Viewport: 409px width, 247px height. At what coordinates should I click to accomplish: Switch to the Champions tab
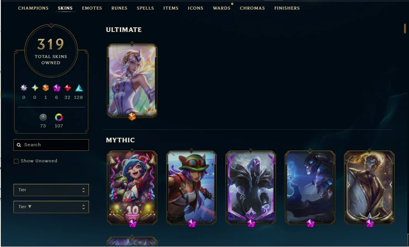(33, 8)
